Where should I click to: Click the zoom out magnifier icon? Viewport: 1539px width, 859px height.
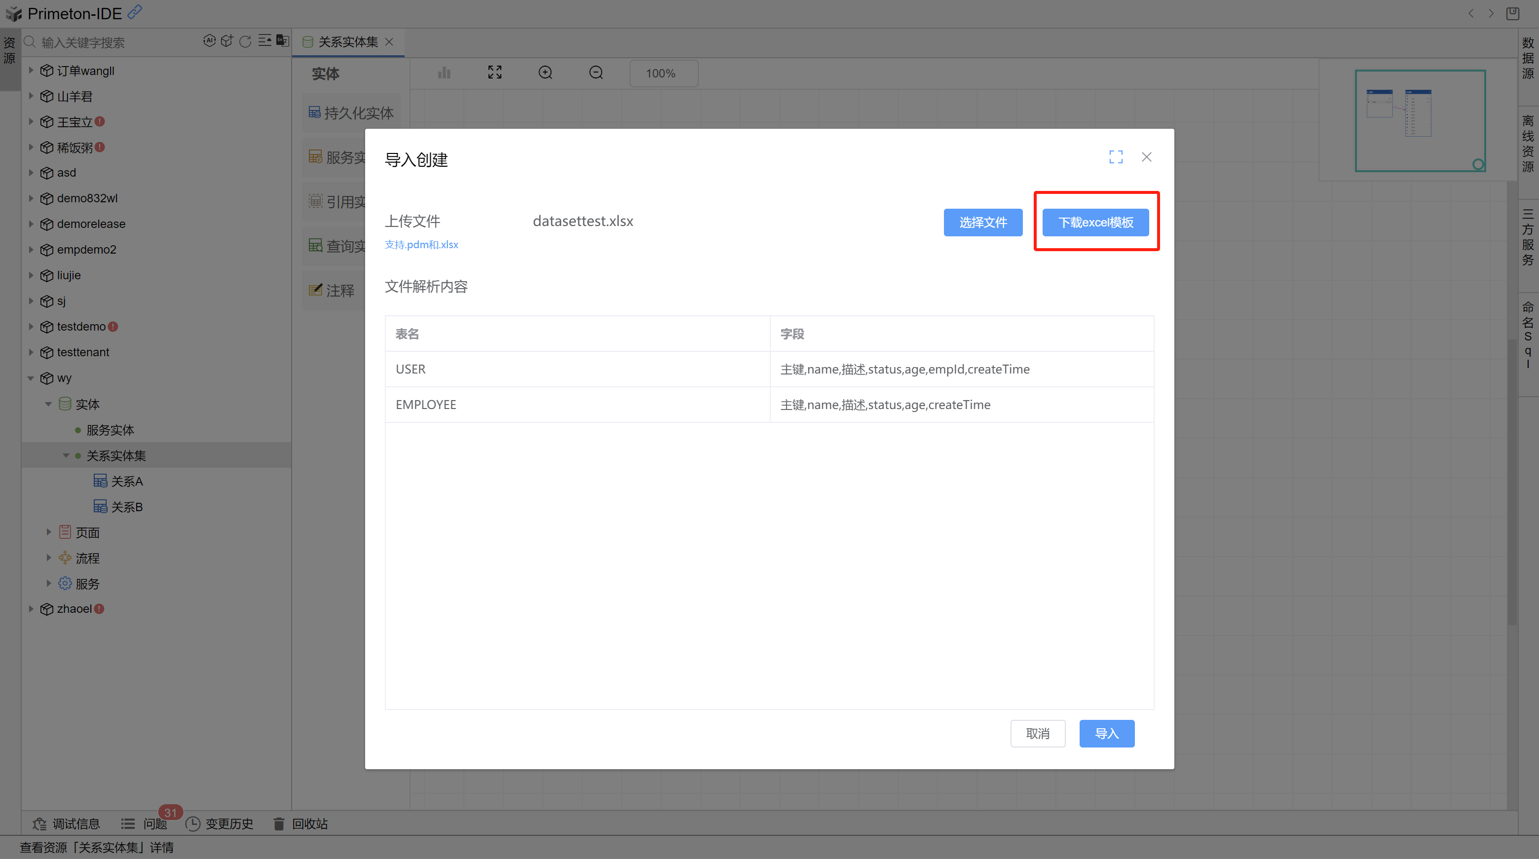click(596, 73)
